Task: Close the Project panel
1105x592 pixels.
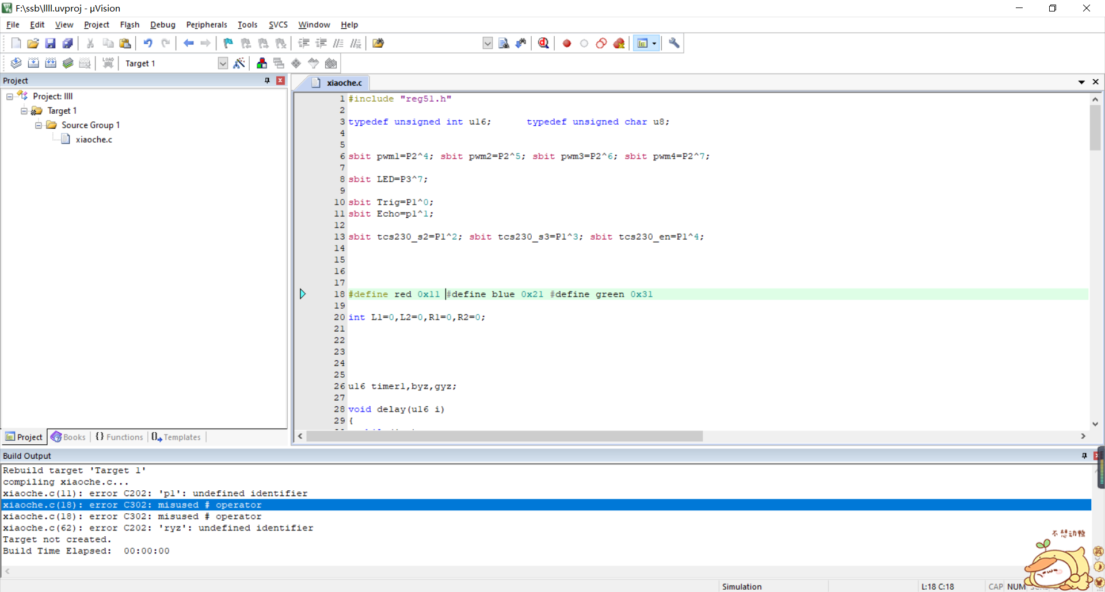Action: (x=281, y=80)
